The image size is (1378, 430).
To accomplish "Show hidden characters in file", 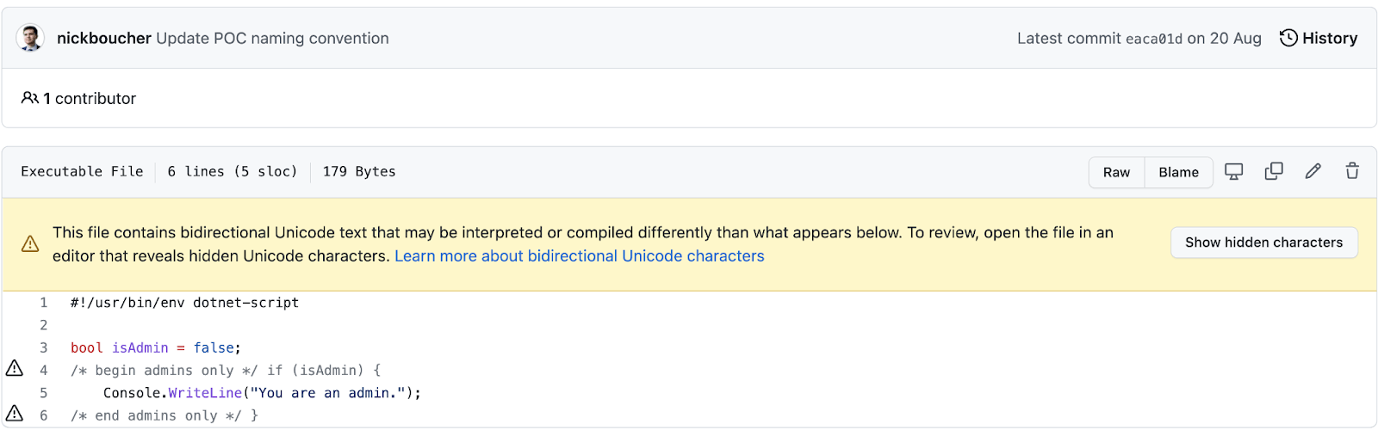I will point(1263,243).
